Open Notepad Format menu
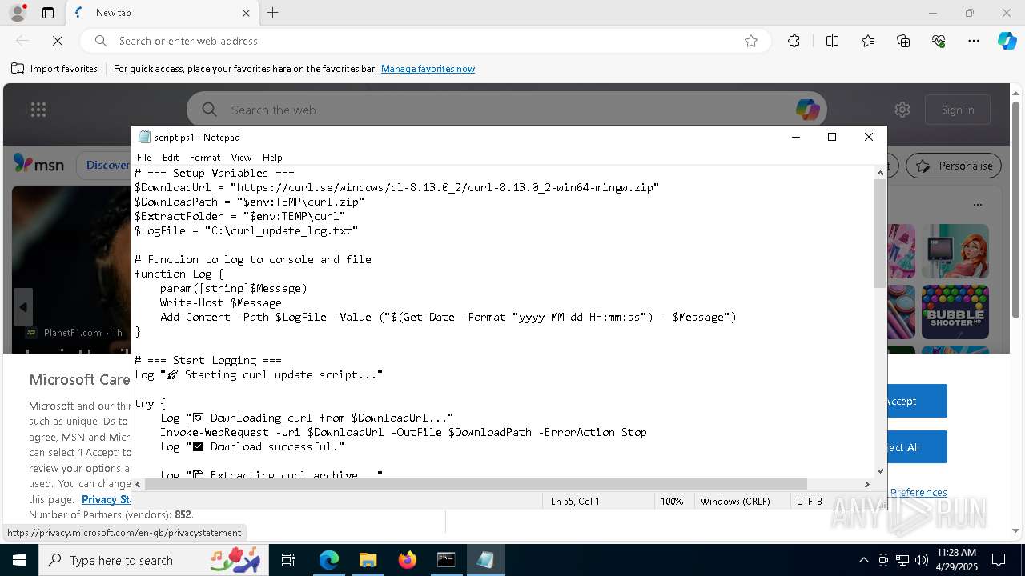This screenshot has width=1025, height=576. (x=205, y=158)
